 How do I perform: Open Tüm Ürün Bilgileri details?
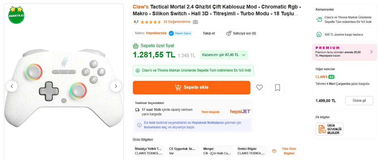coord(286,151)
